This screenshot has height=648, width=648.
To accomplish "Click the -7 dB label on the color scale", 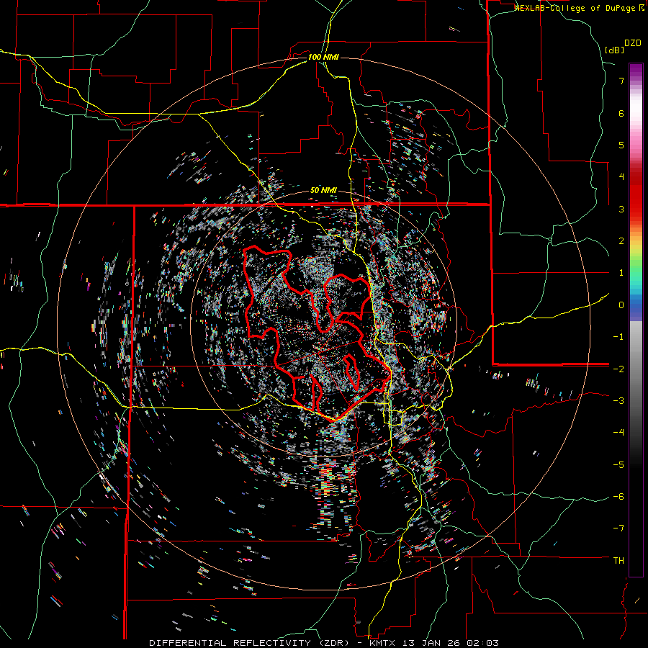I will tap(618, 528).
